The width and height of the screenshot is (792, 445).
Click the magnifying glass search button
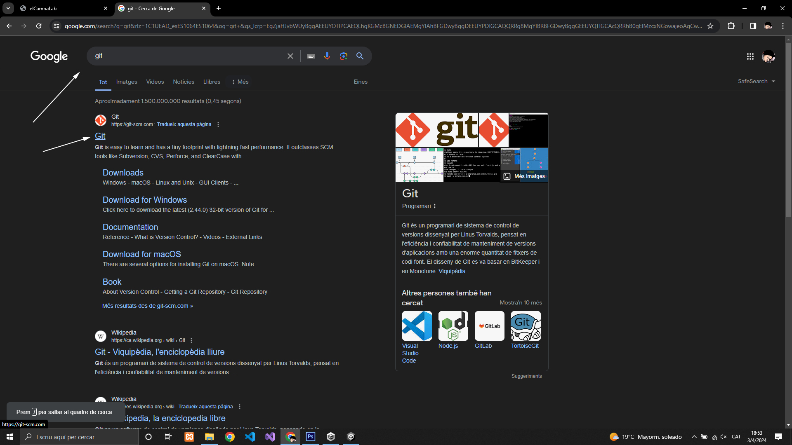pos(360,56)
